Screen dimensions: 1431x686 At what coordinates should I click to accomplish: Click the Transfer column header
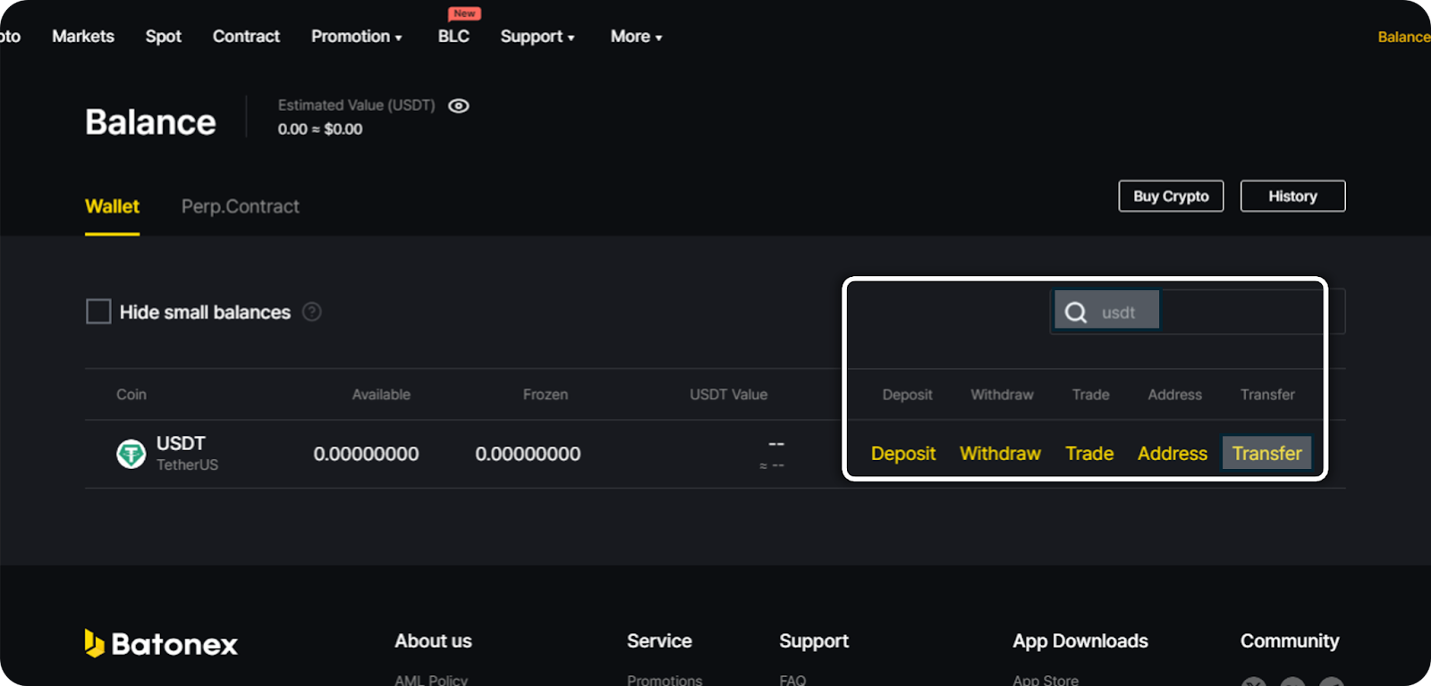pos(1267,394)
